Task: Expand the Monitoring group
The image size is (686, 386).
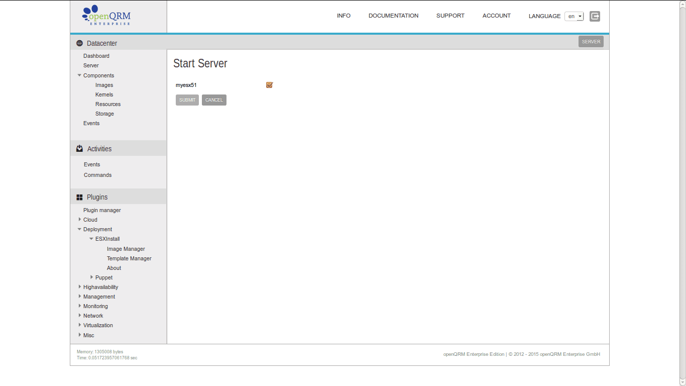Action: 79,306
